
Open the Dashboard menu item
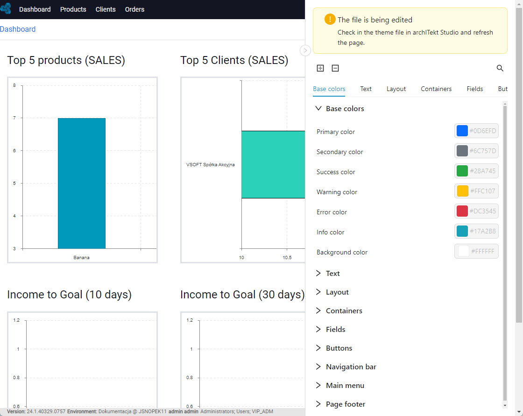click(x=35, y=9)
